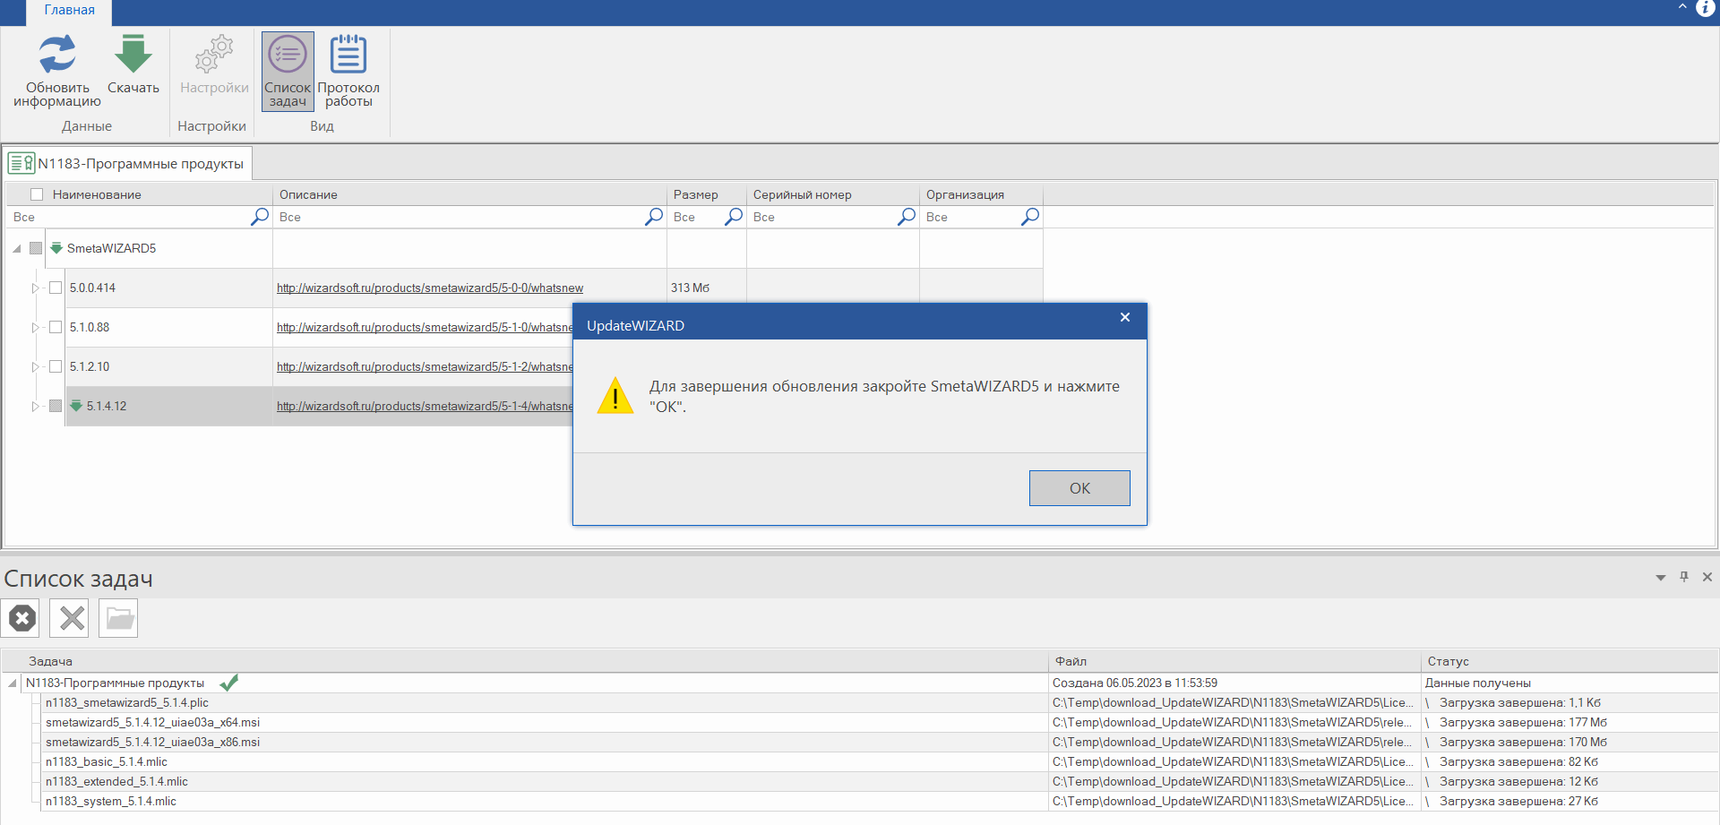Open the Настройки gears icon
This screenshot has height=825, width=1720.
point(214,54)
